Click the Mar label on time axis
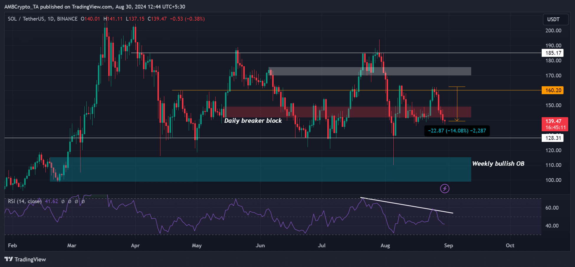This screenshot has height=267, width=575. tap(72, 246)
